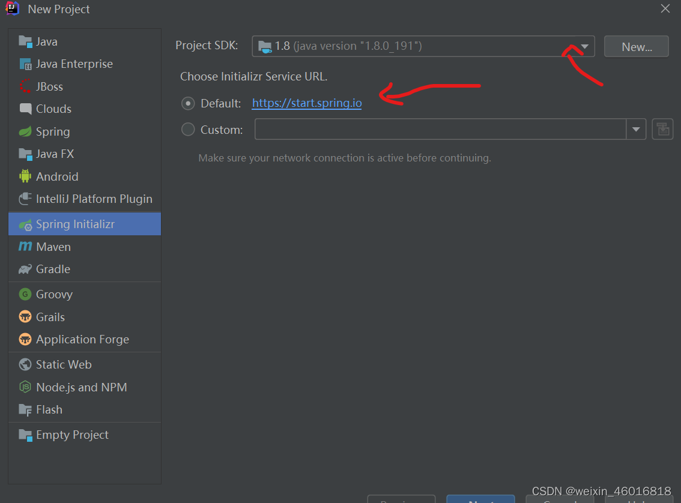Select Groovy project type
Screen dimensions: 681x503
click(x=85, y=294)
